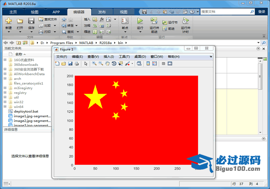Click Advance (前进) button

click(168, 29)
